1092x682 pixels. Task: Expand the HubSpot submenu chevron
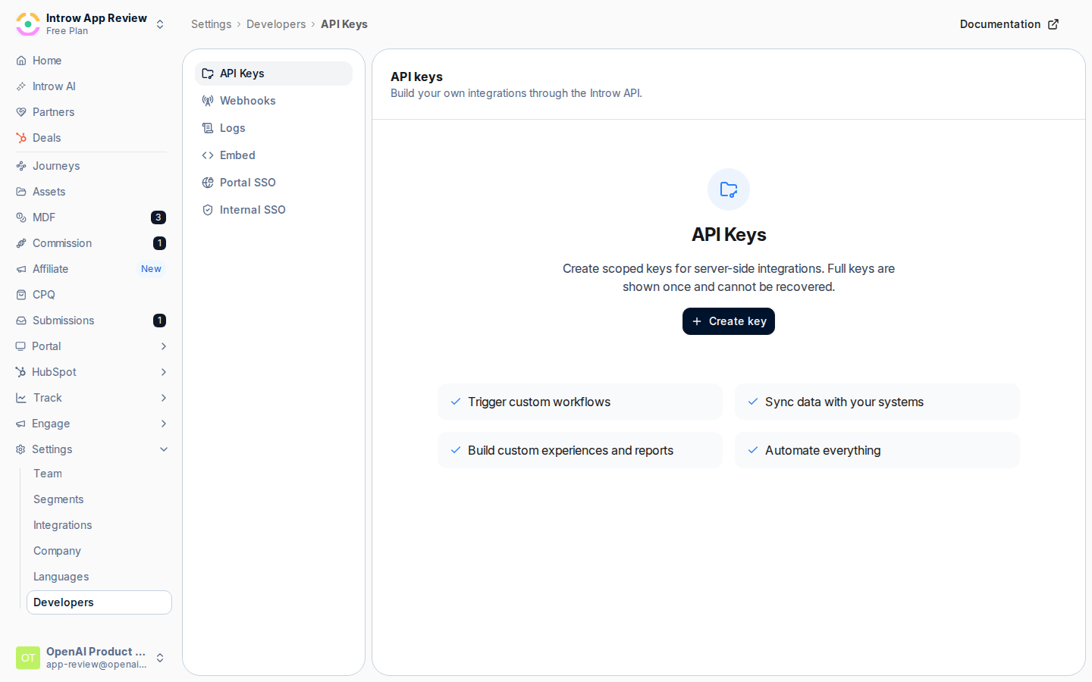[164, 372]
